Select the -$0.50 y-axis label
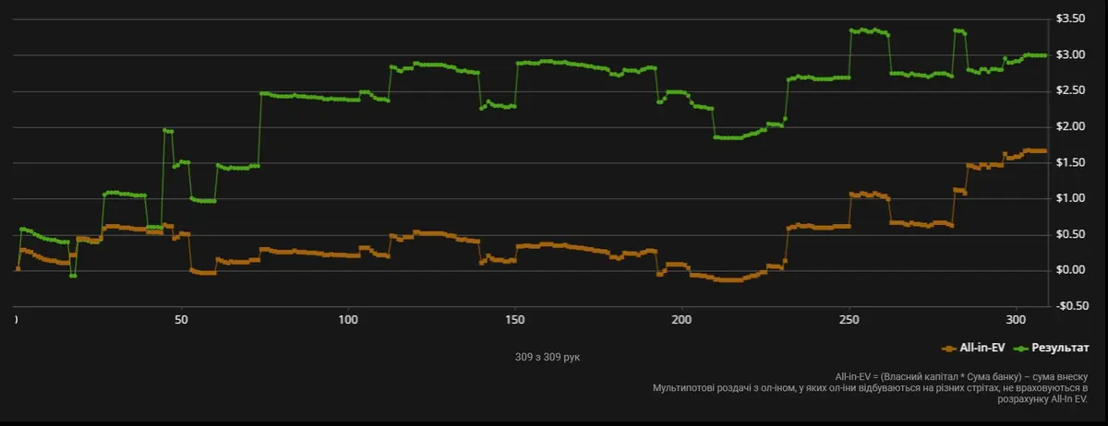1108x426 pixels. point(1069,306)
